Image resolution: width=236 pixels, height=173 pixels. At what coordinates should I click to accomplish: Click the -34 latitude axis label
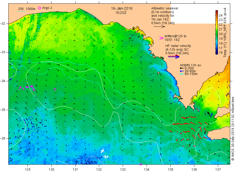(x=3, y=81)
